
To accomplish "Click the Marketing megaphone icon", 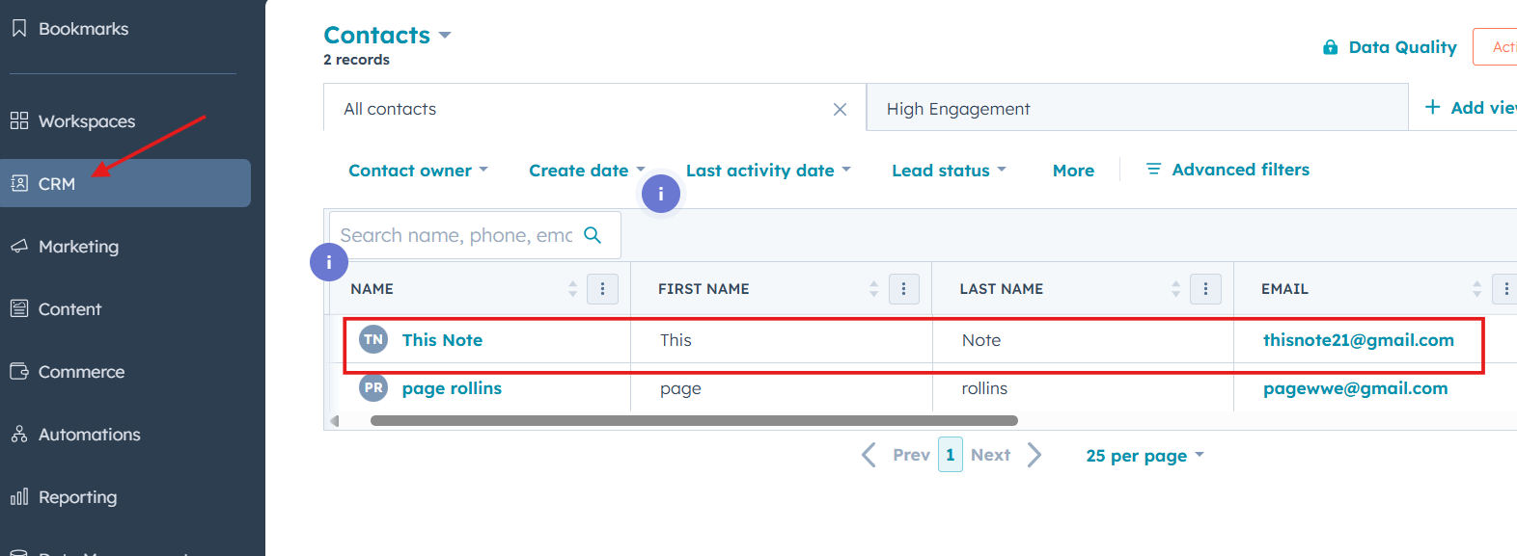I will 19,246.
